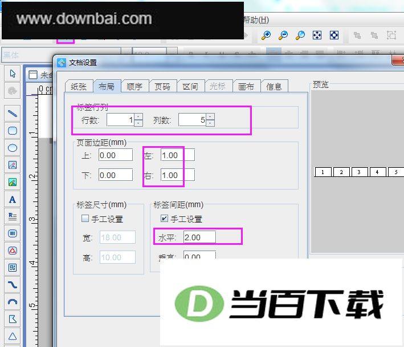Increase the 列数 column count
Screen dimensions: 404x347
pos(210,116)
